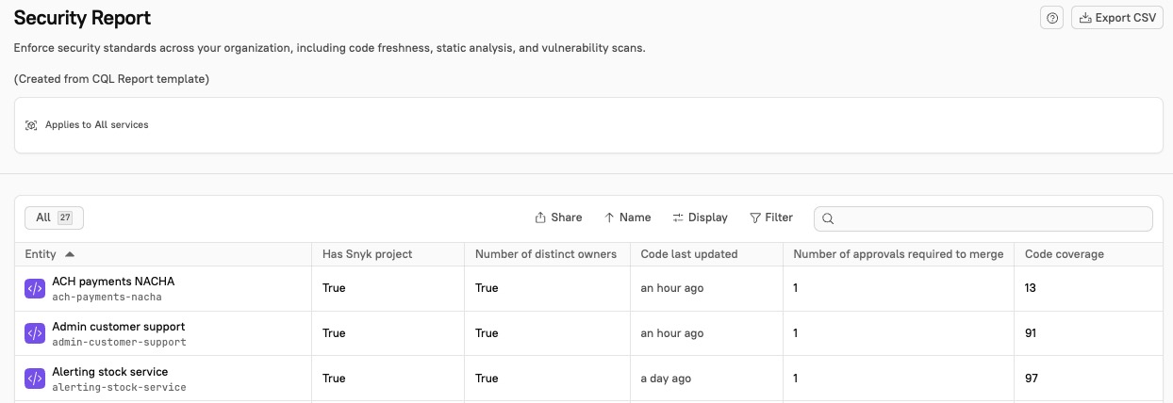Image resolution: width=1173 pixels, height=403 pixels.
Task: Open the ACH payments NACHA entity
Action: point(113,281)
